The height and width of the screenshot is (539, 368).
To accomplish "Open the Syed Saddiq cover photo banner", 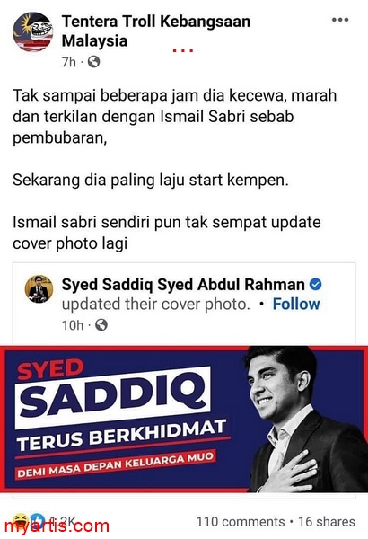I will pos(184,419).
